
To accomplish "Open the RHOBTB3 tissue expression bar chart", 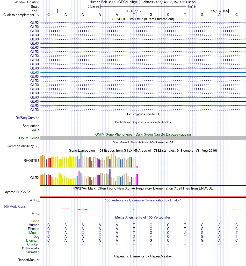I will 89,160.
